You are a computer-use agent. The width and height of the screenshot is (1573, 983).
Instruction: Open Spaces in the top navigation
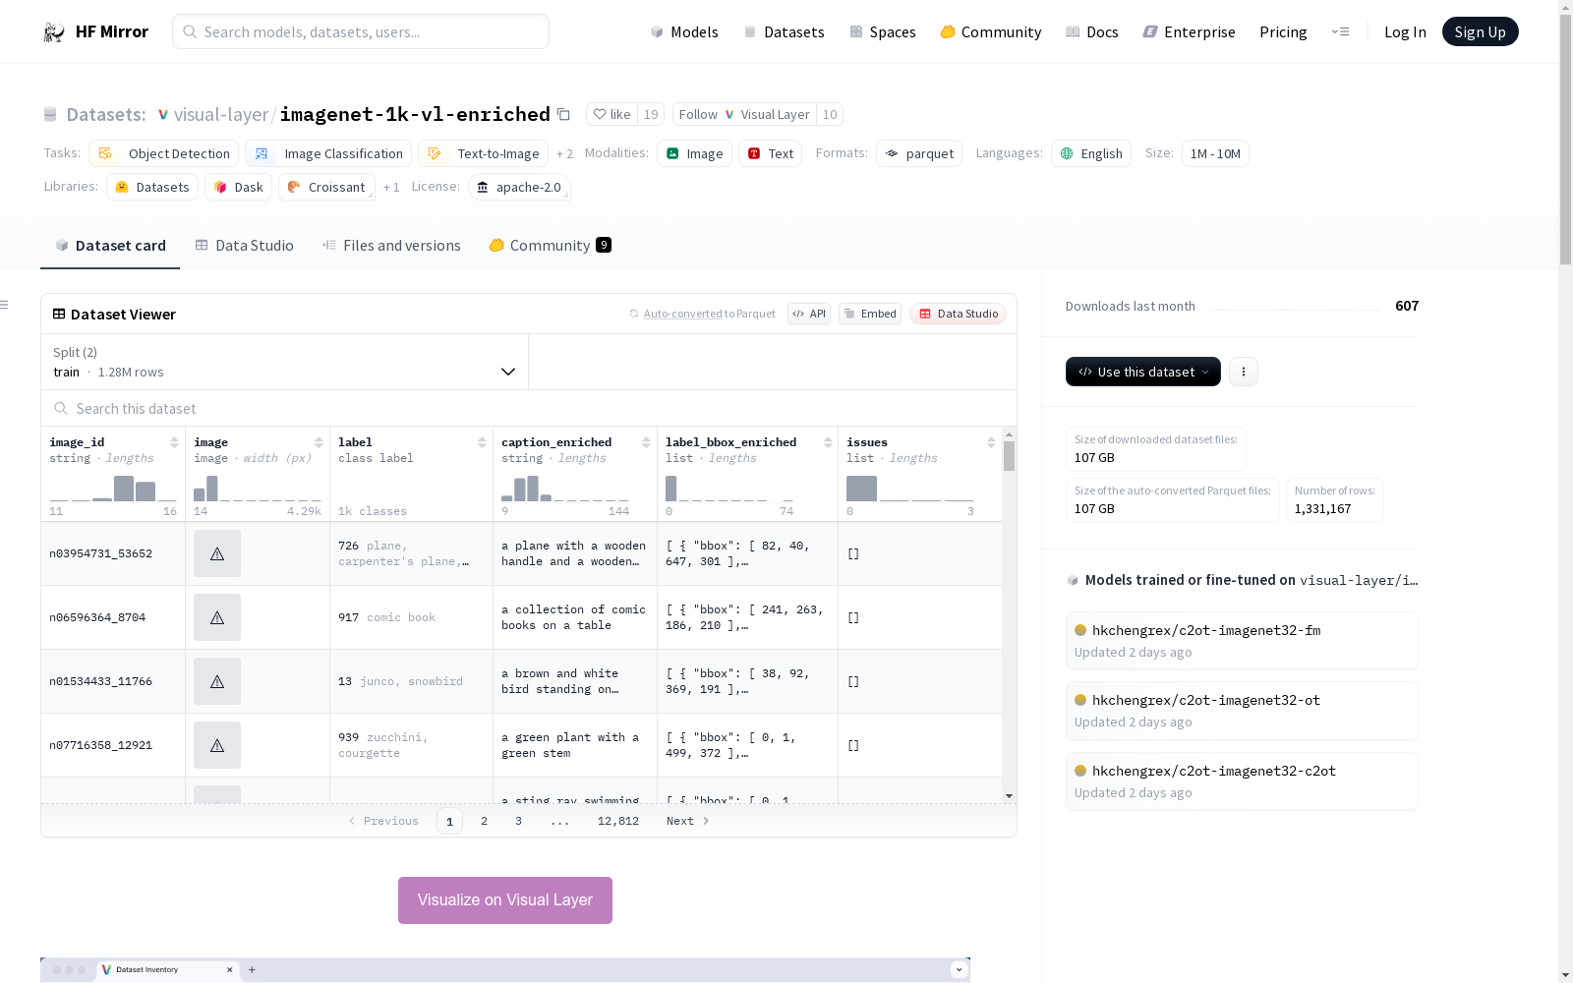pos(882,32)
